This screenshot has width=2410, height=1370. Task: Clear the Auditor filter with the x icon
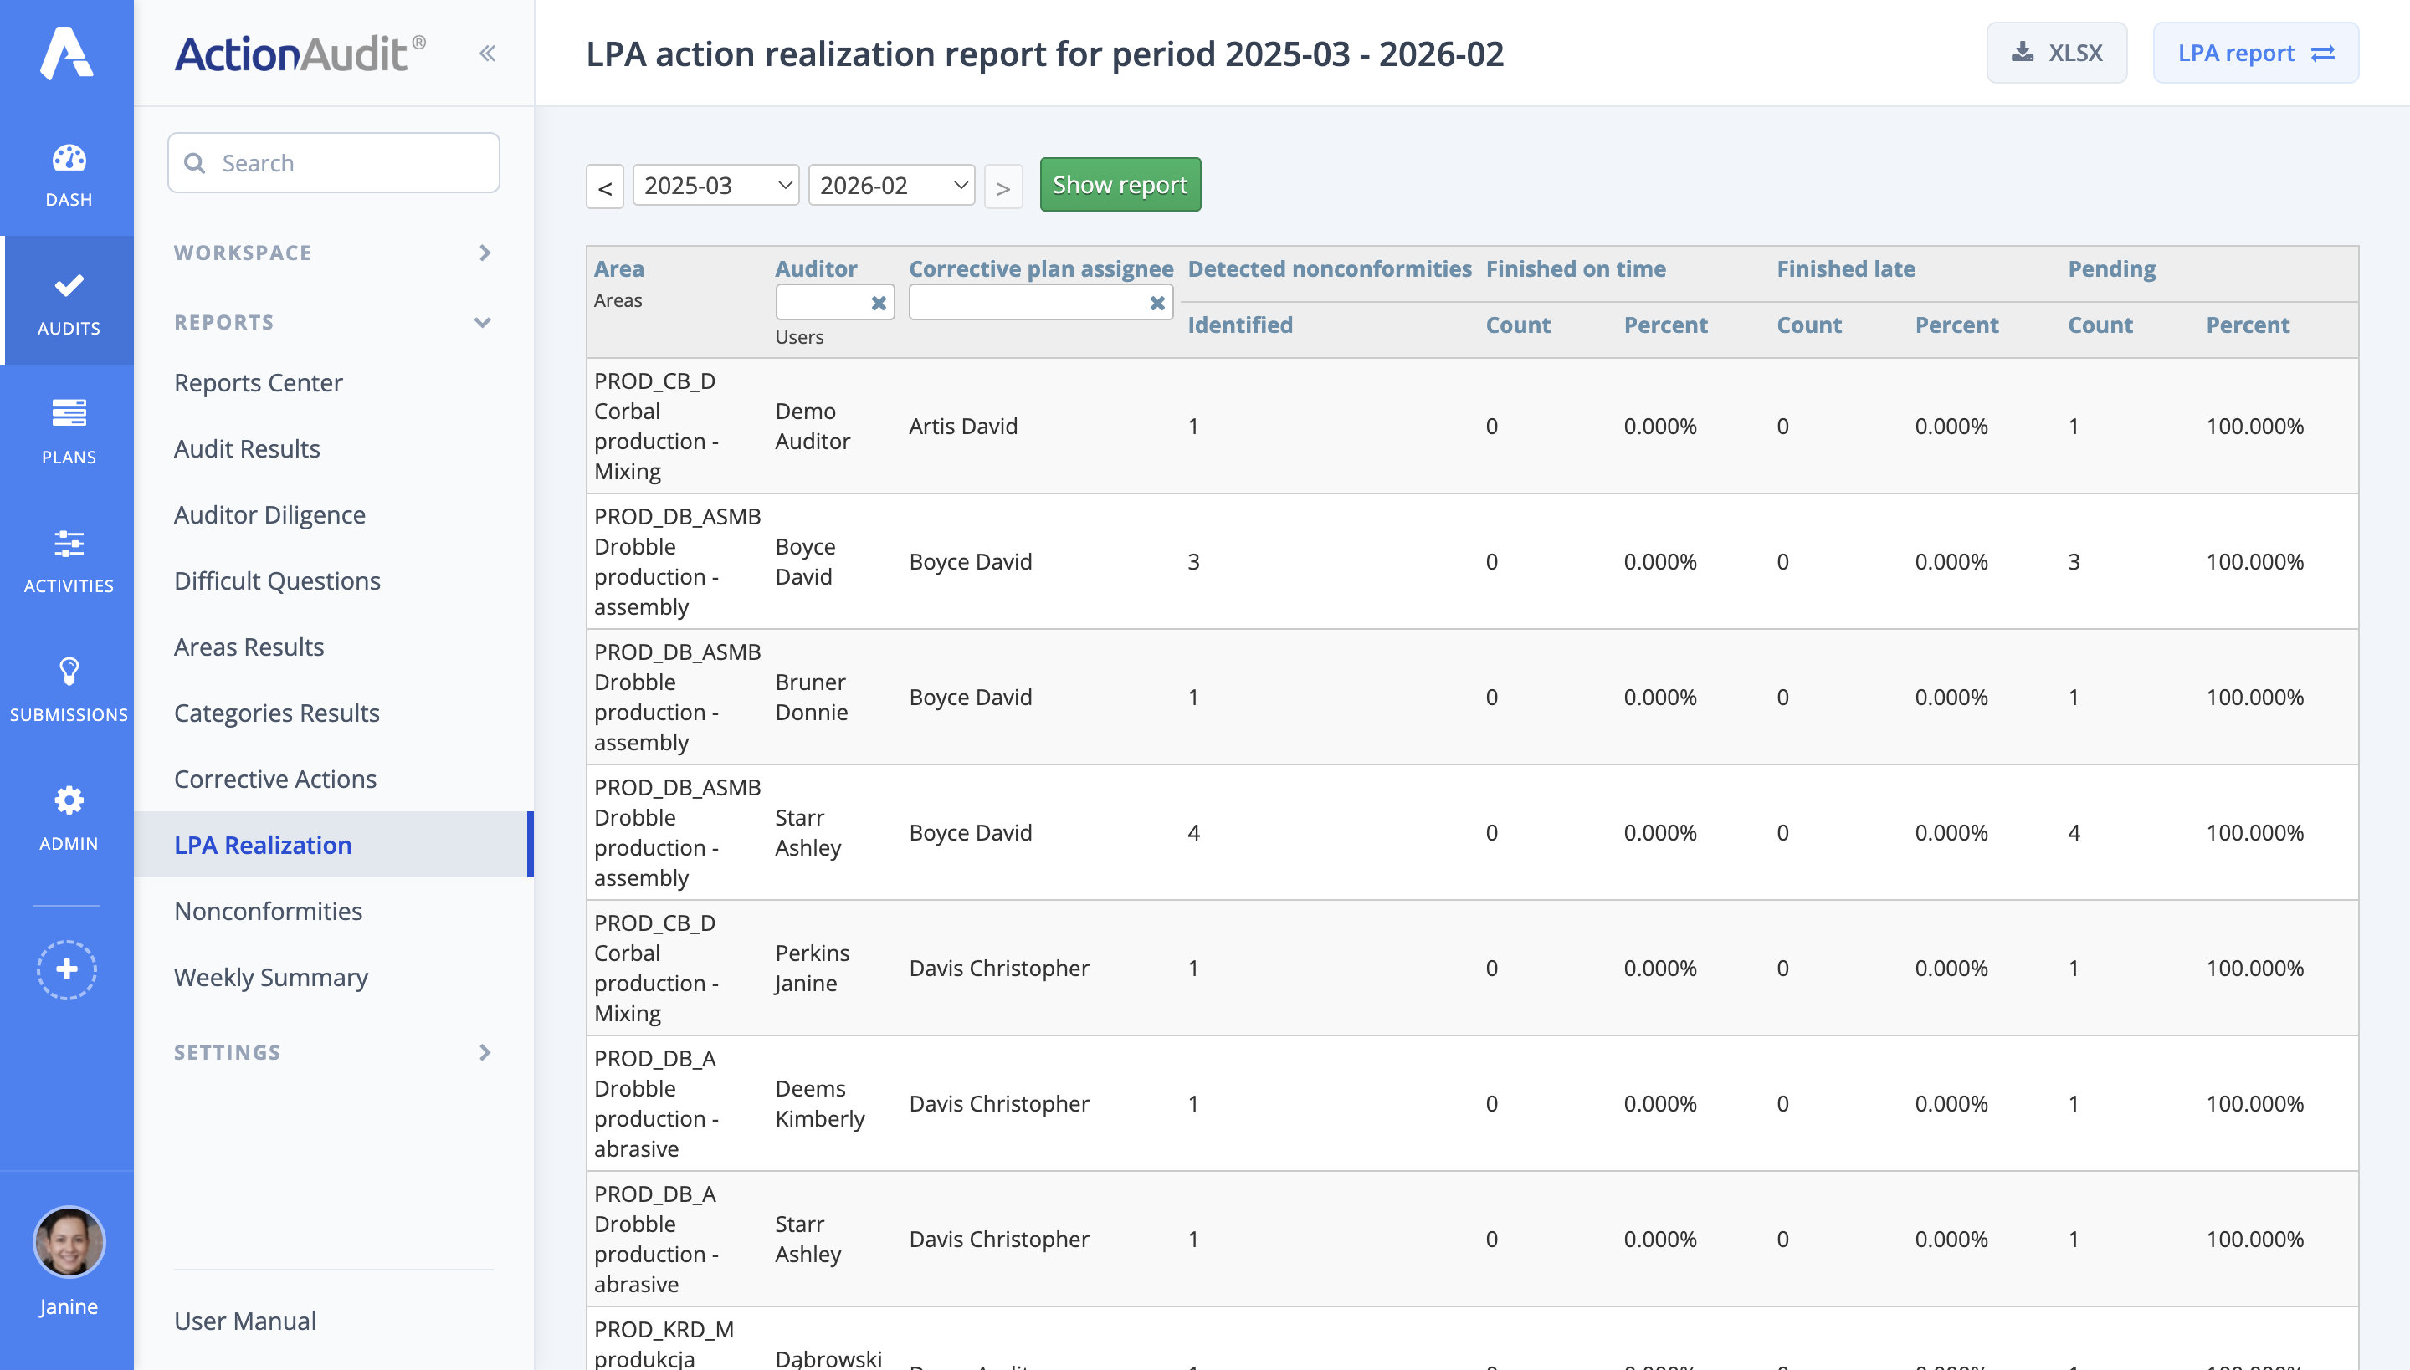[879, 302]
